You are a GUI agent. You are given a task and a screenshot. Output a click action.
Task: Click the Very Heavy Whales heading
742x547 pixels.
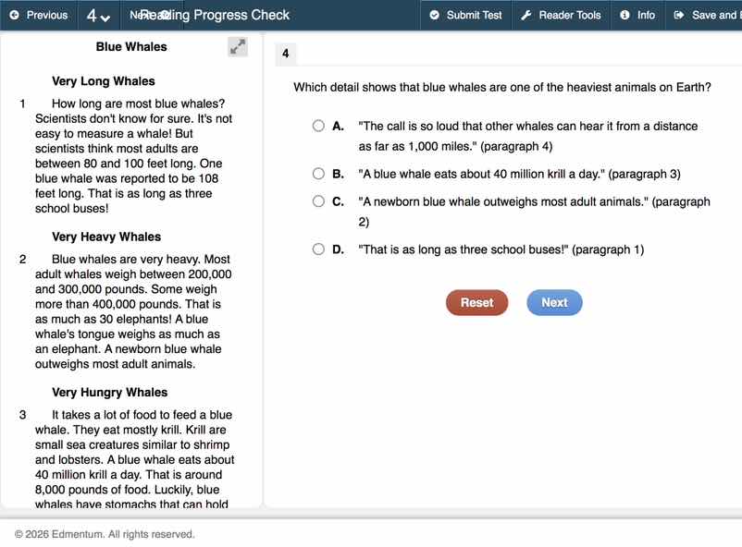[106, 237]
